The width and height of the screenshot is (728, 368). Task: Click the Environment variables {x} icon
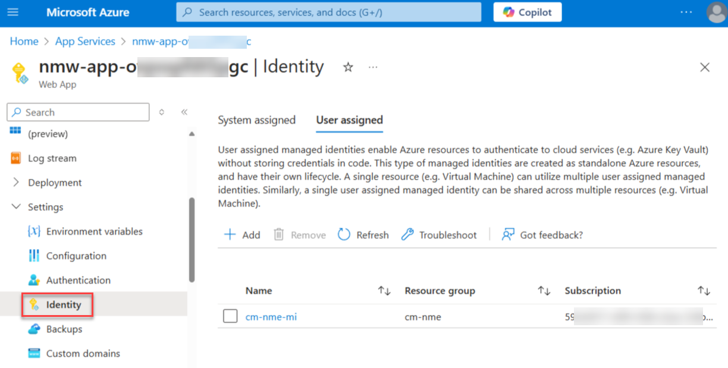[34, 231]
